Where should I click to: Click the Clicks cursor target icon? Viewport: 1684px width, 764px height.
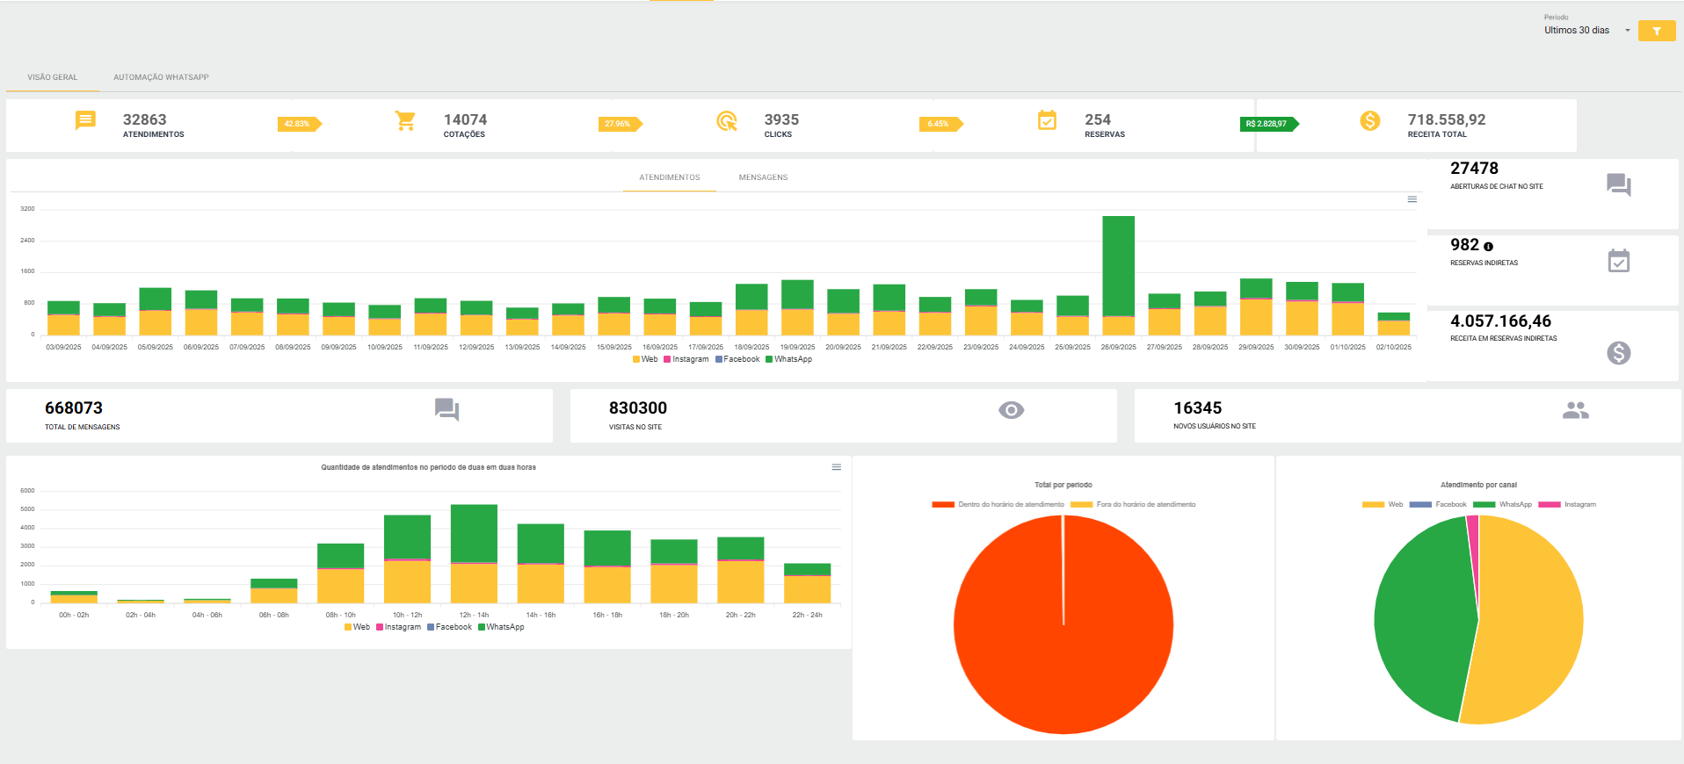pos(727,120)
